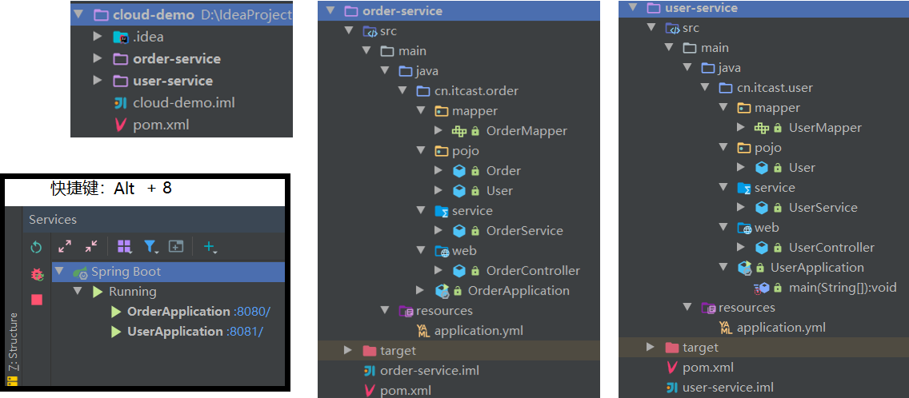
Task: Click the Collapse All icon in Services toolbar
Action: (91, 247)
